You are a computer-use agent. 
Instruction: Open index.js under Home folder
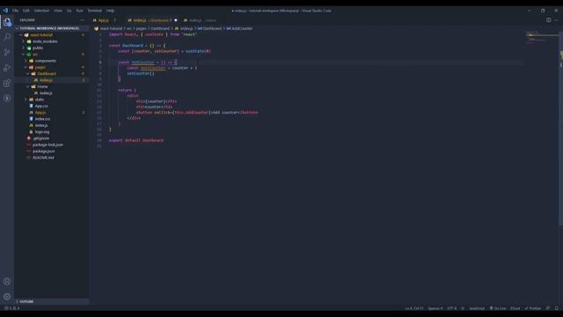(x=51, y=93)
